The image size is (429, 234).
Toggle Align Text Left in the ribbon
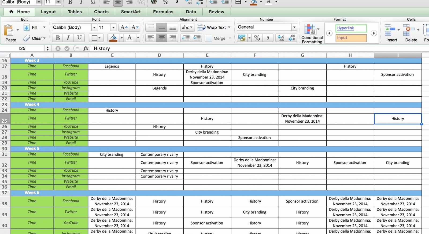(x=151, y=38)
